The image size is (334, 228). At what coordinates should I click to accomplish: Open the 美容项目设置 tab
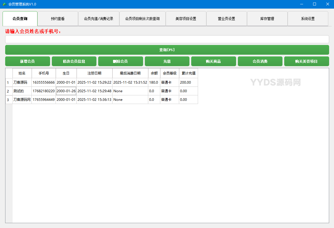[186, 18]
